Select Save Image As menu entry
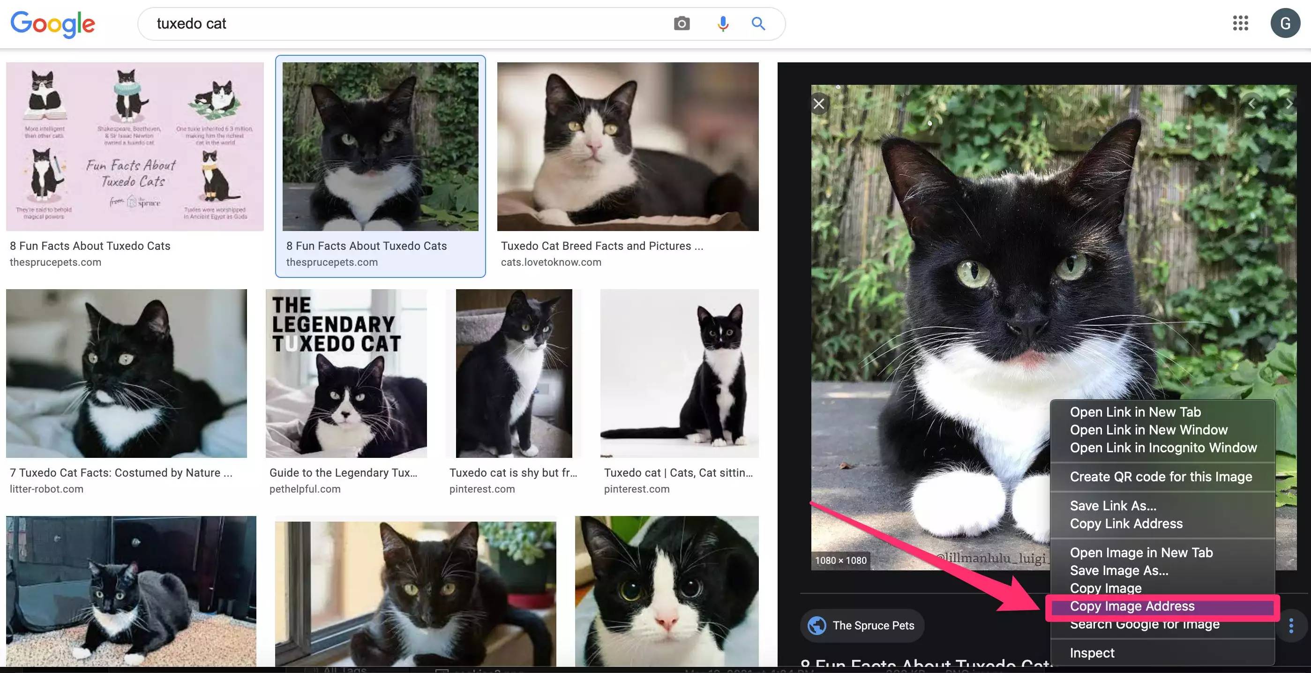Image resolution: width=1311 pixels, height=673 pixels. 1119,570
